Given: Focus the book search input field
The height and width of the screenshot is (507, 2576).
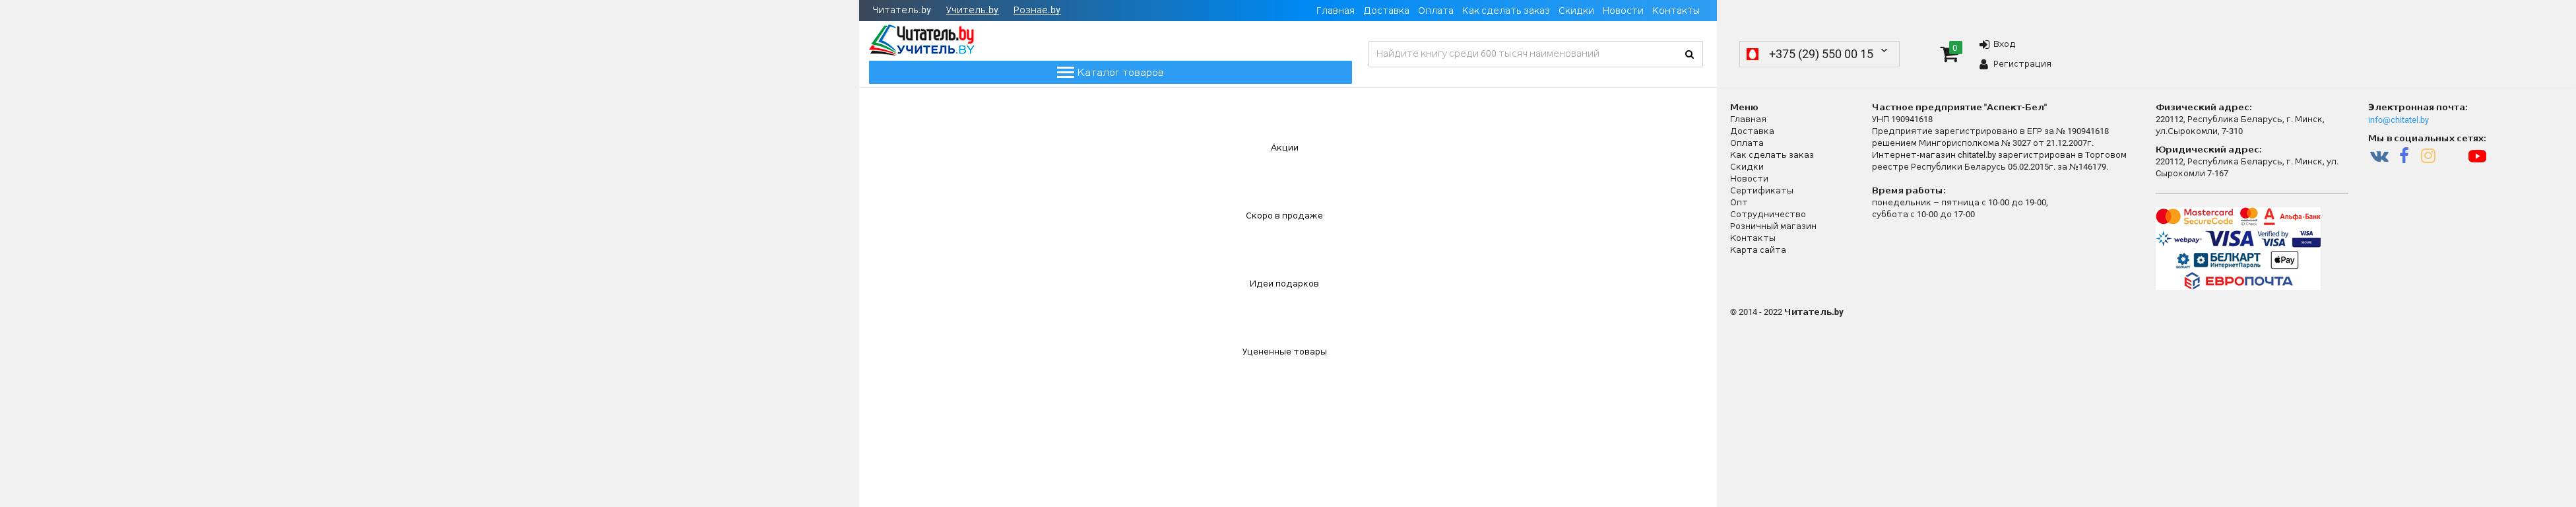Looking at the screenshot, I should point(1520,54).
